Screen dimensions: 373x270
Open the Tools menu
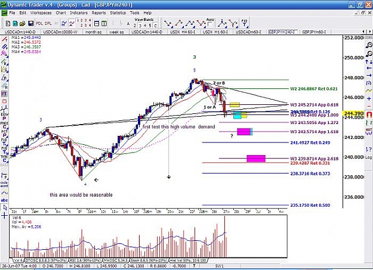tap(135, 13)
